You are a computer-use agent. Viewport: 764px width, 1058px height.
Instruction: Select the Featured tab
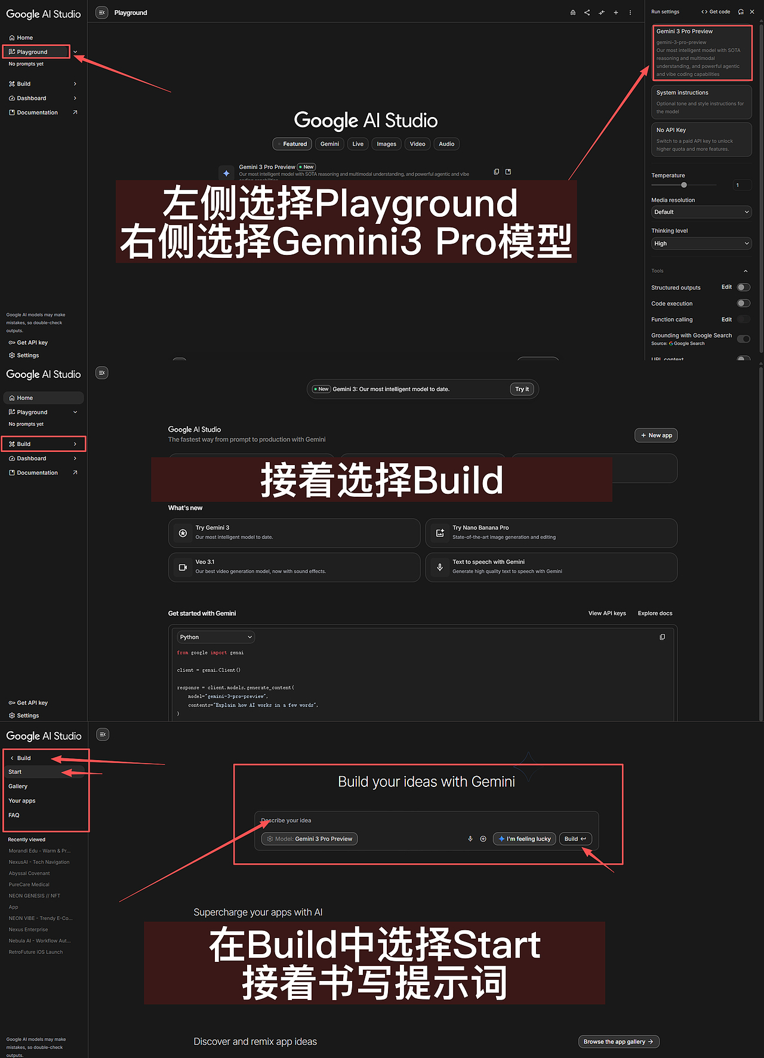point(292,144)
